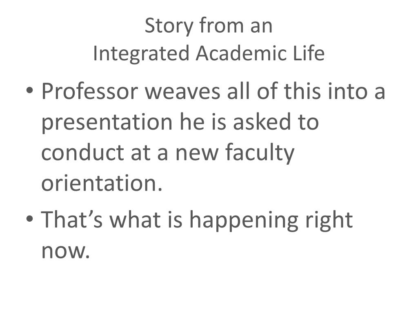Click the word 'conduct' in the first bullet
This screenshot has width=418, height=313.
click(82, 152)
